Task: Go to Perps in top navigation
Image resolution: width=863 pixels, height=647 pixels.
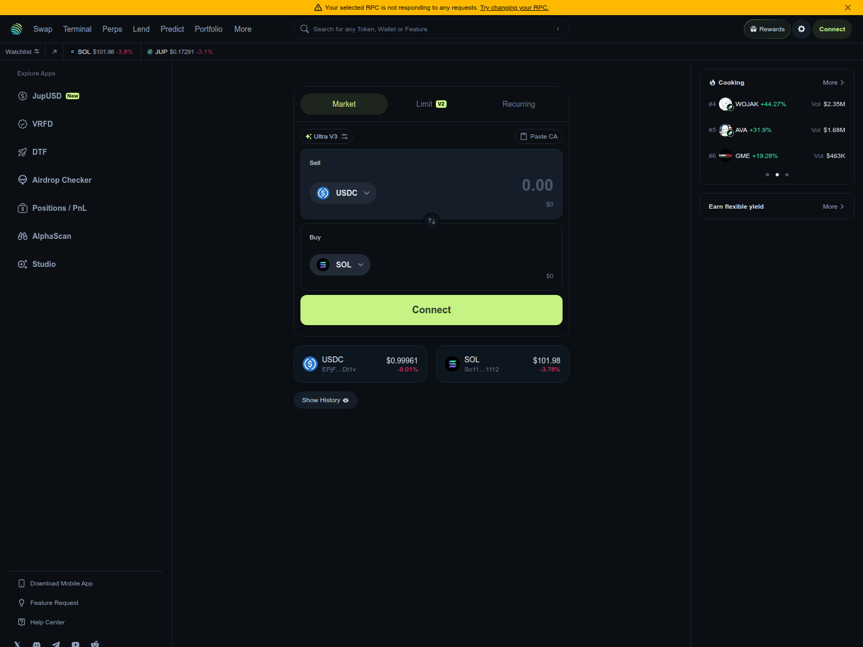Action: pos(112,29)
